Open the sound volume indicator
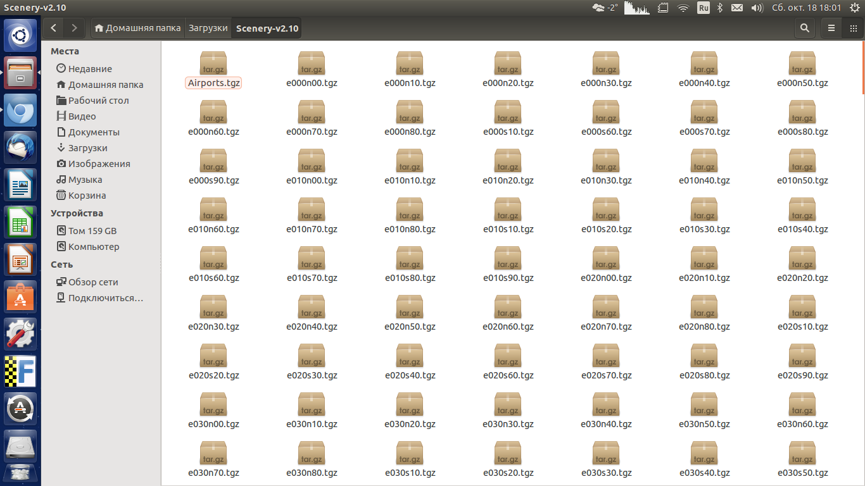This screenshot has width=865, height=486. point(757,8)
